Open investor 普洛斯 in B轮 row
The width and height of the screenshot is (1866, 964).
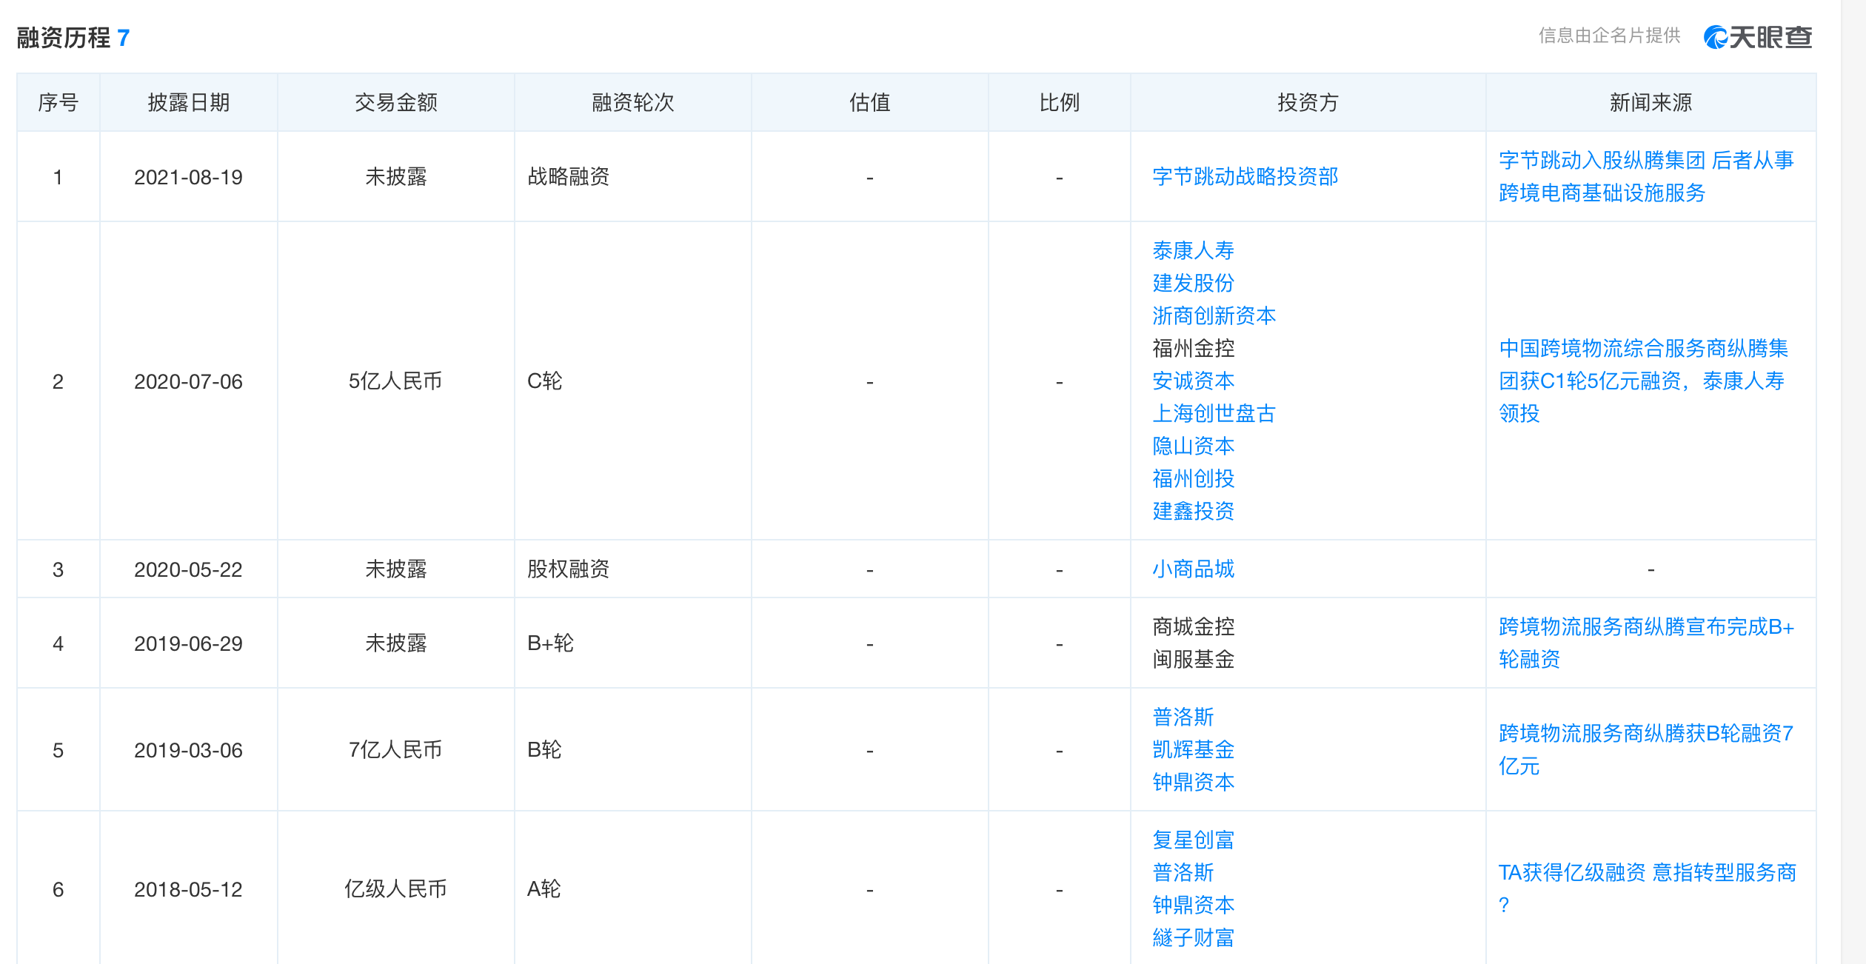[1183, 717]
